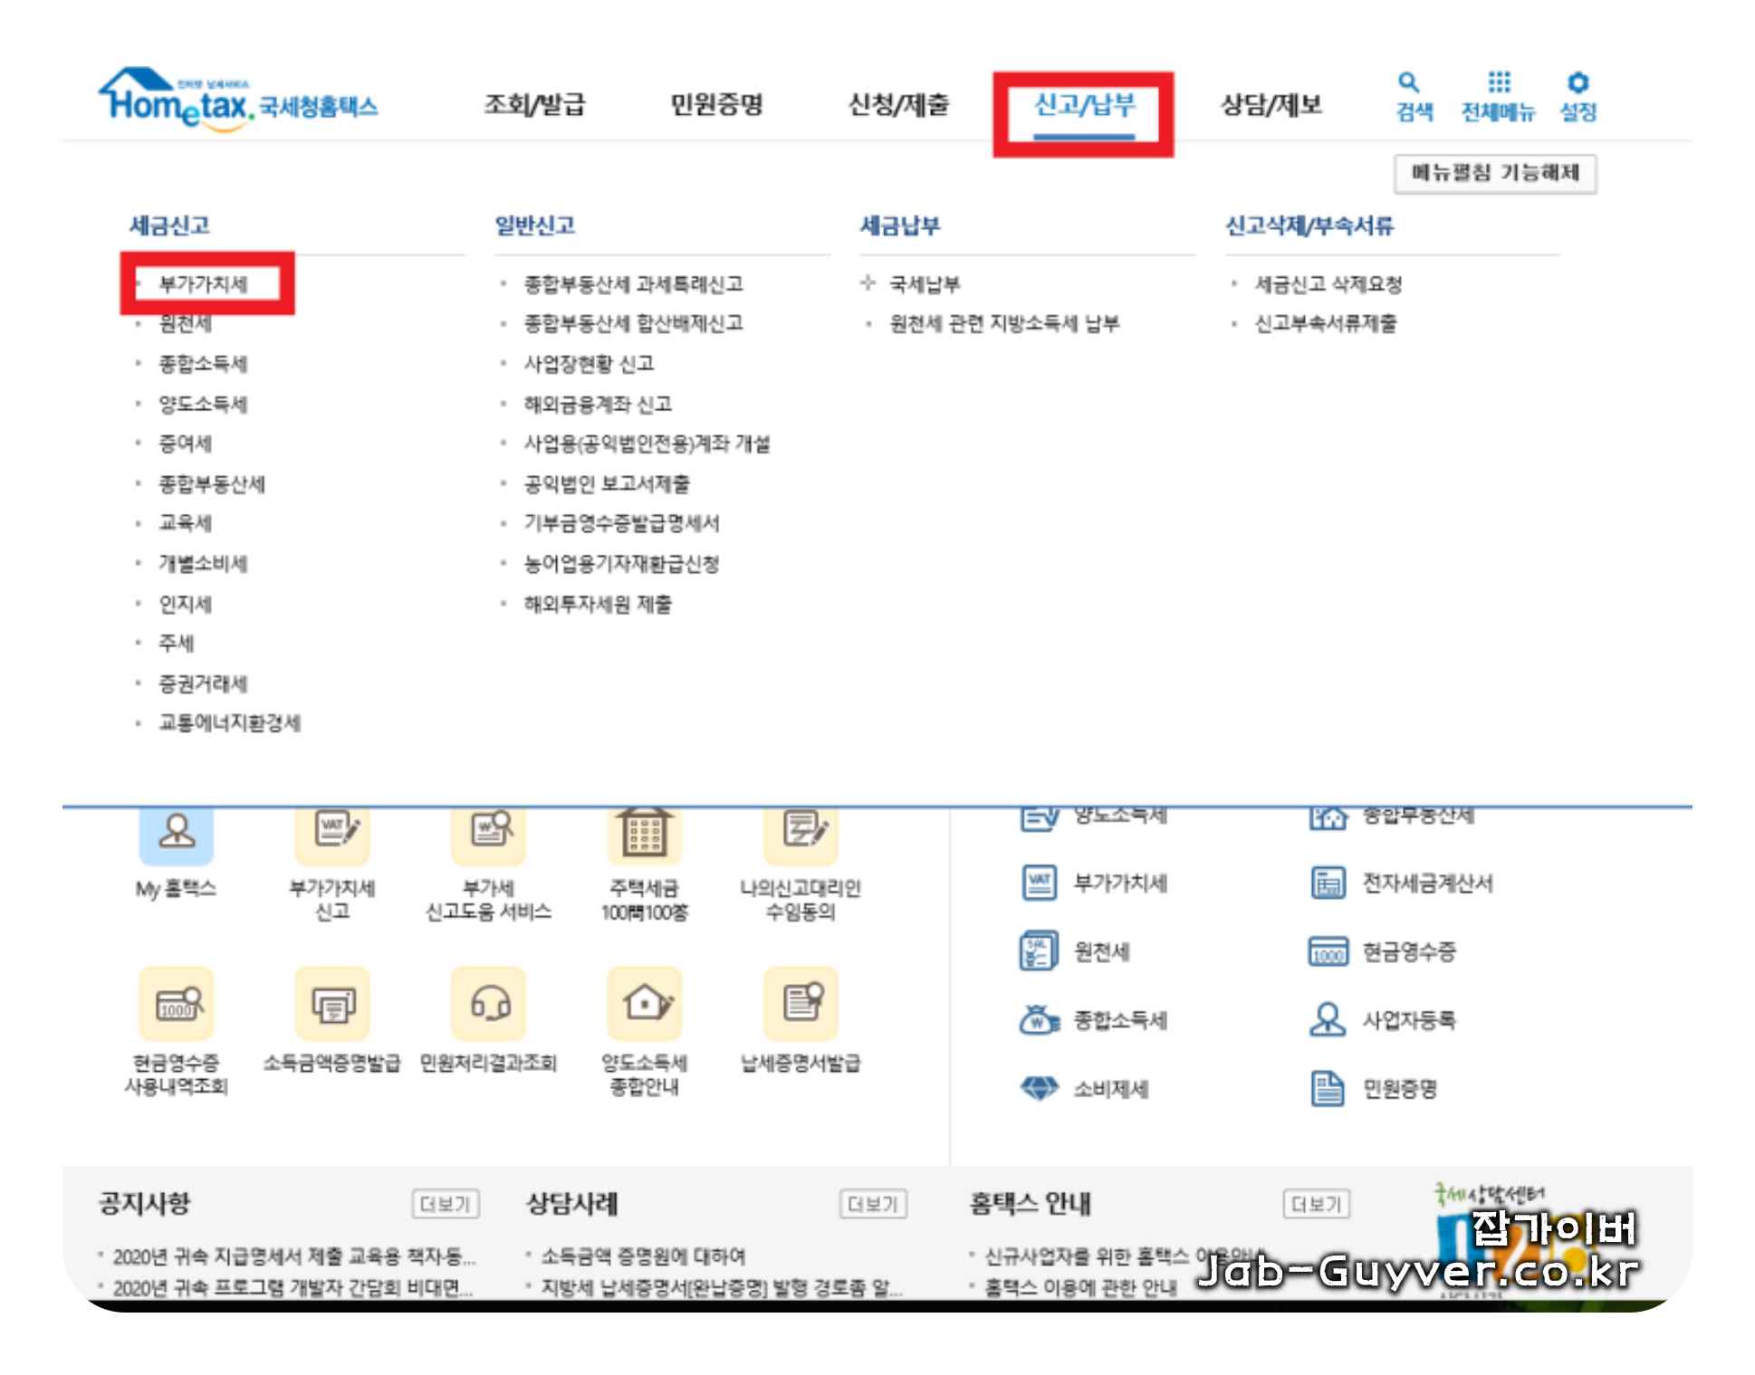
Task: Open the 전체메뉴 grid icon
Action: coord(1499,83)
